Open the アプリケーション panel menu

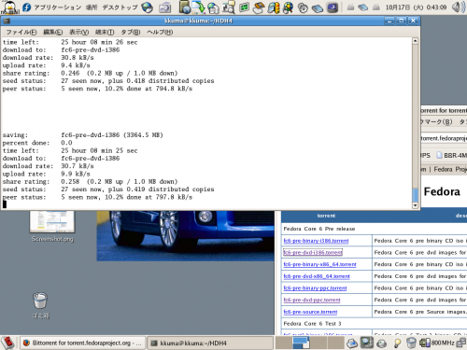click(x=58, y=7)
